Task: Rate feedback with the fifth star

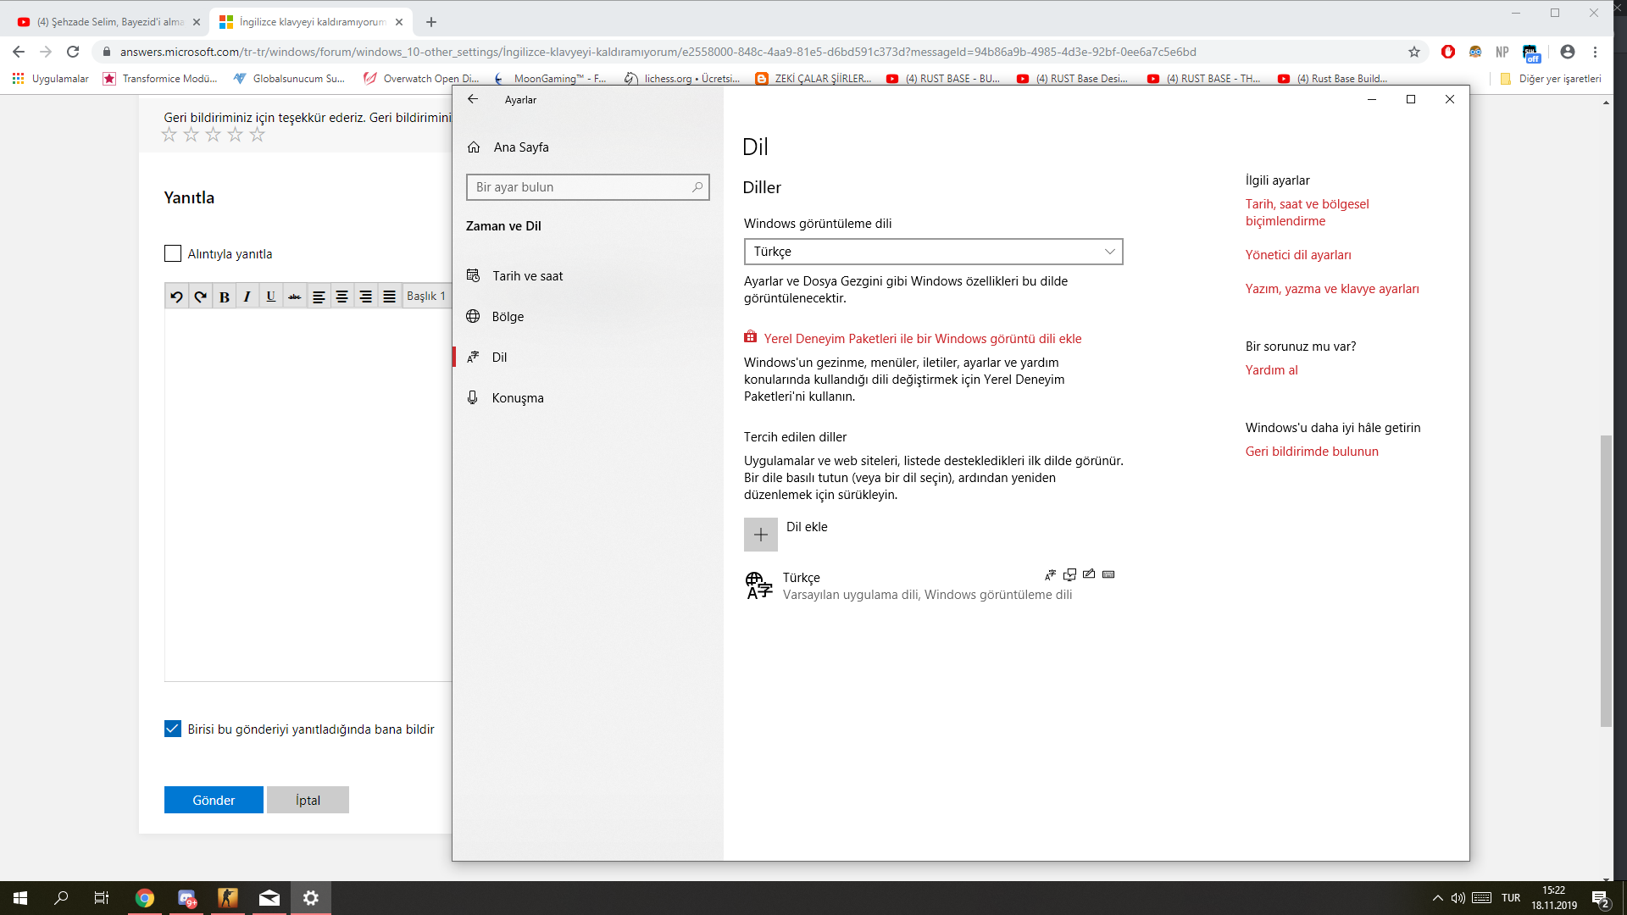Action: (258, 135)
